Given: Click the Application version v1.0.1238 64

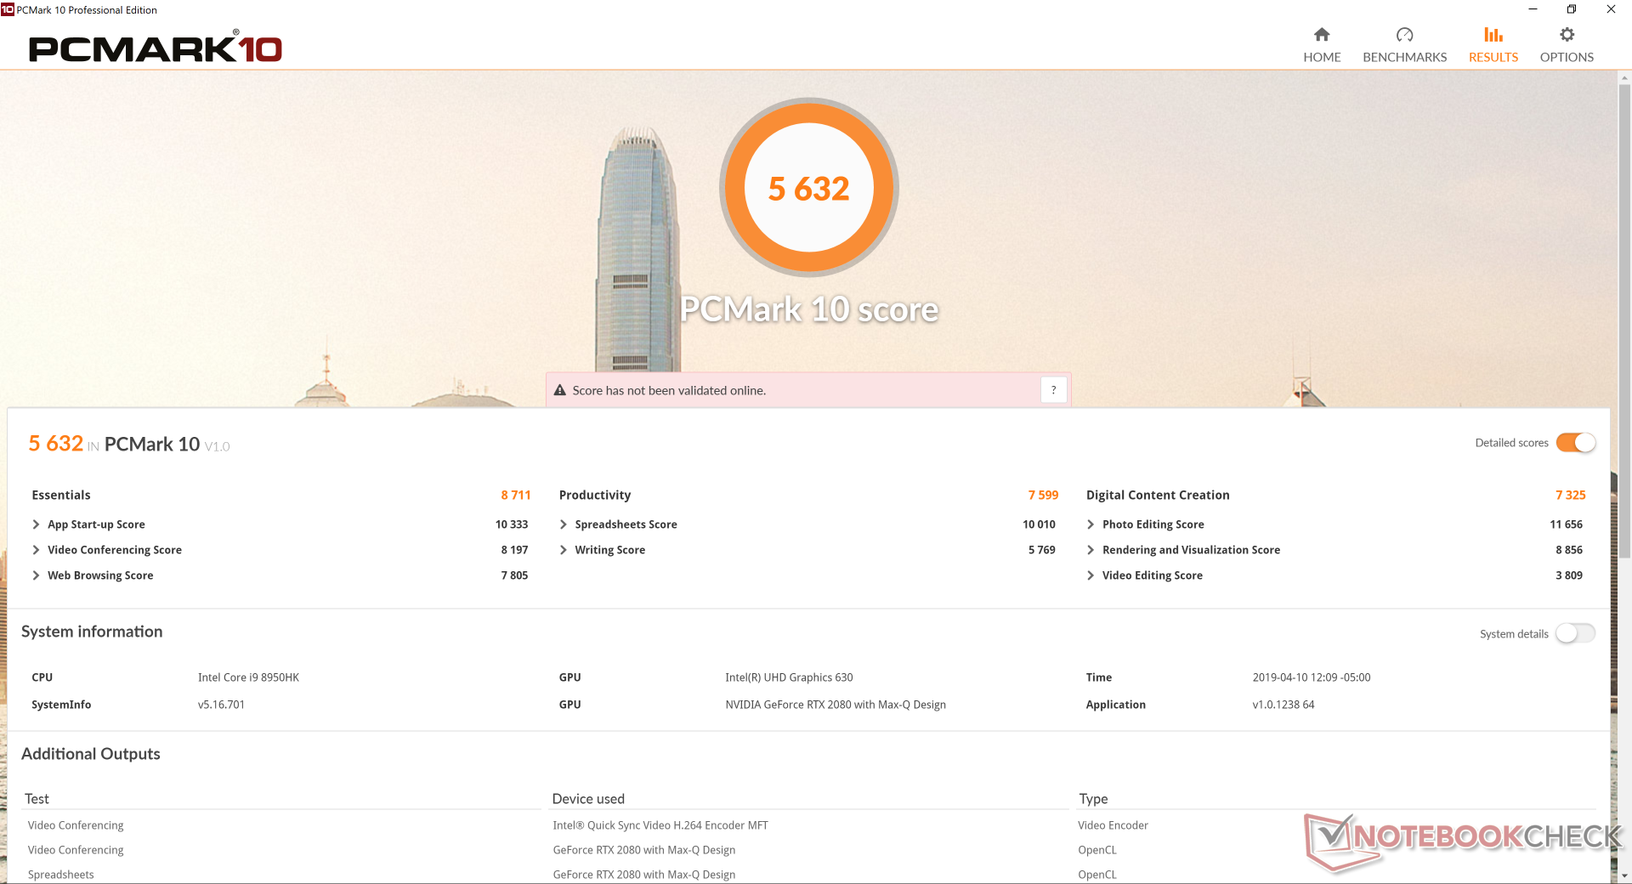Looking at the screenshot, I should point(1283,705).
